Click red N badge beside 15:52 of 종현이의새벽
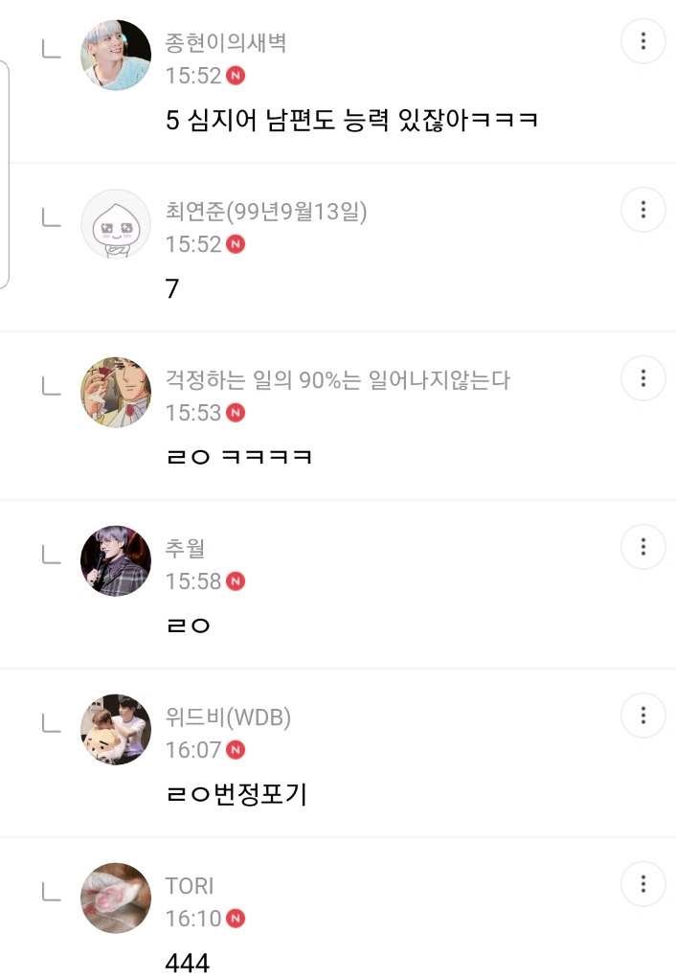 [x=236, y=76]
